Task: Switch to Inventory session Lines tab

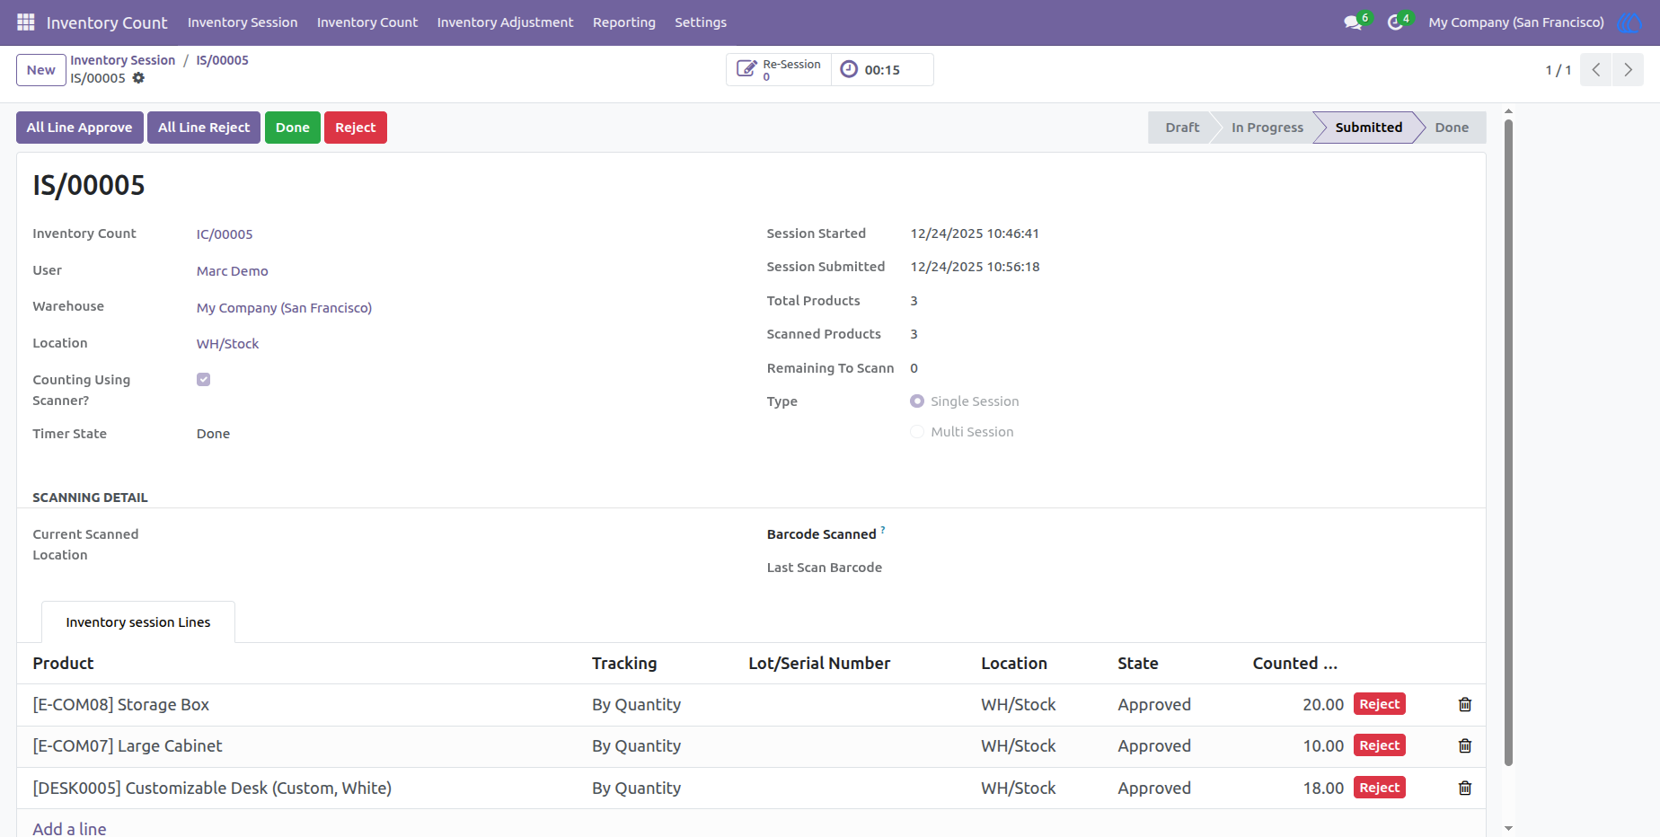Action: 138,622
